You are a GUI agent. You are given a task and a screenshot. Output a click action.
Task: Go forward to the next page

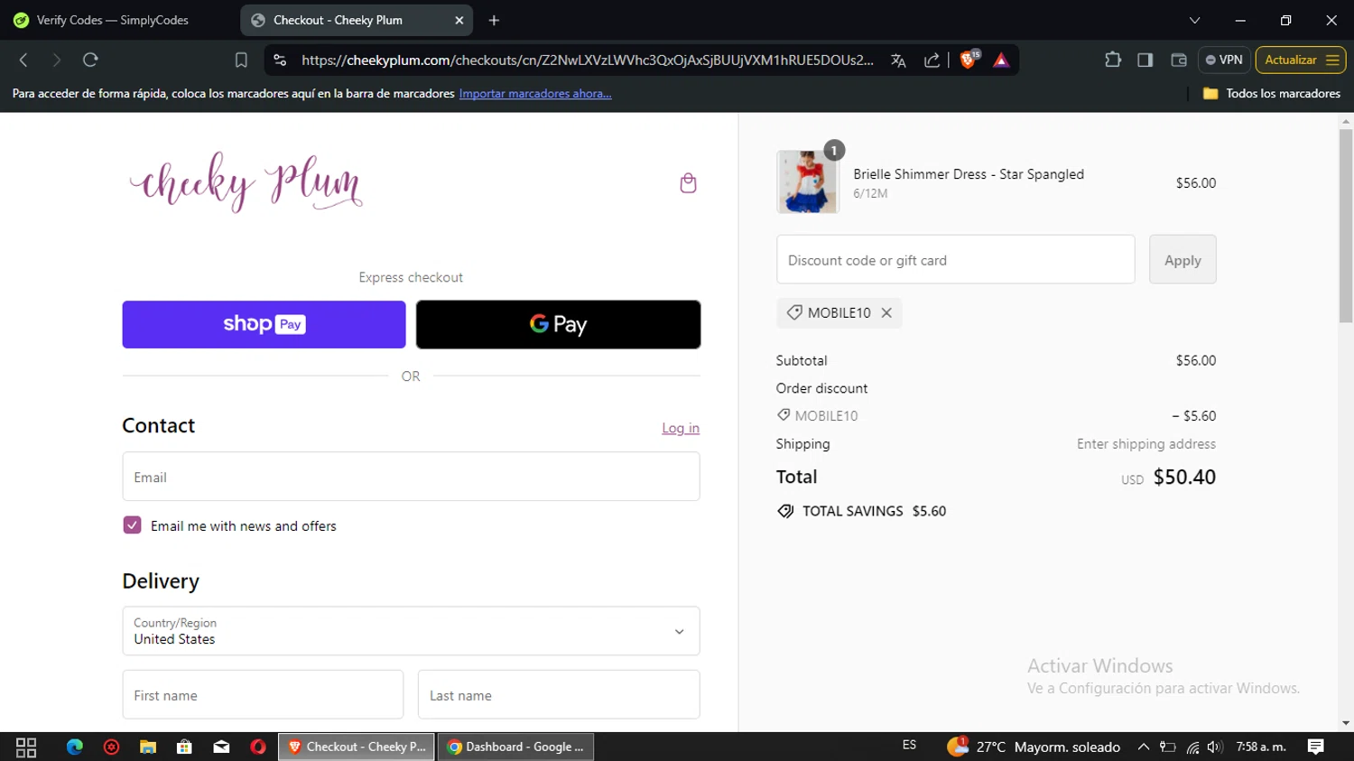click(x=56, y=60)
